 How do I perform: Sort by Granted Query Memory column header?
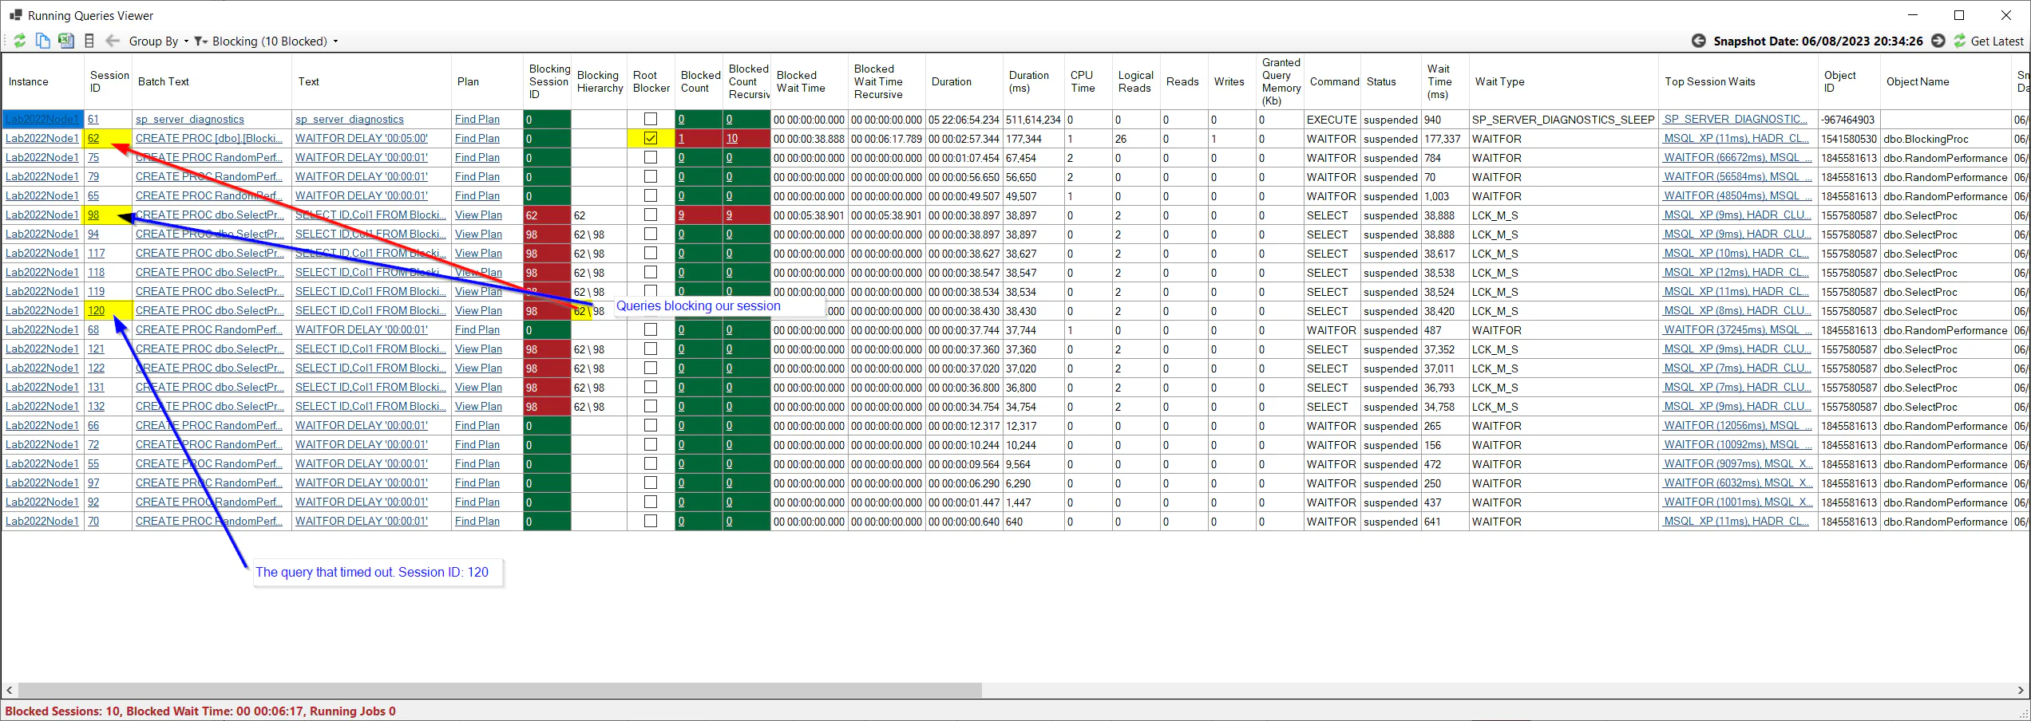[1281, 81]
